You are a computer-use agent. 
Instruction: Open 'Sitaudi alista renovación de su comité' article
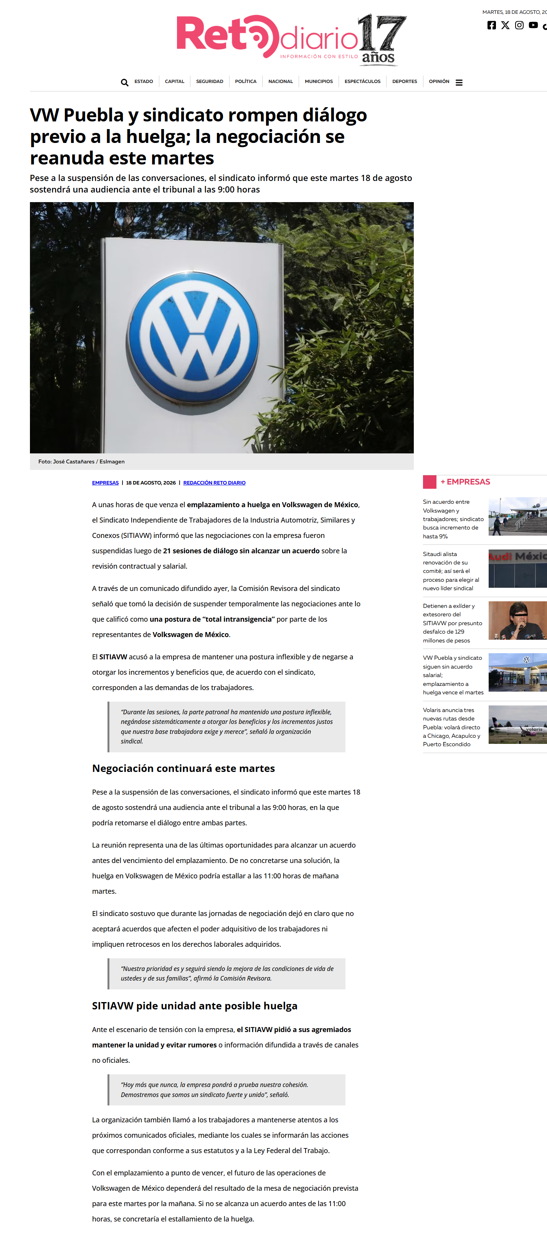451,571
